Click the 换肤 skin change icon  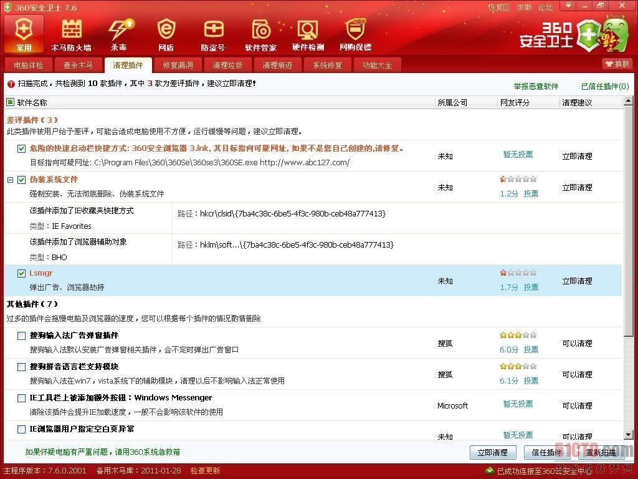coord(617,64)
